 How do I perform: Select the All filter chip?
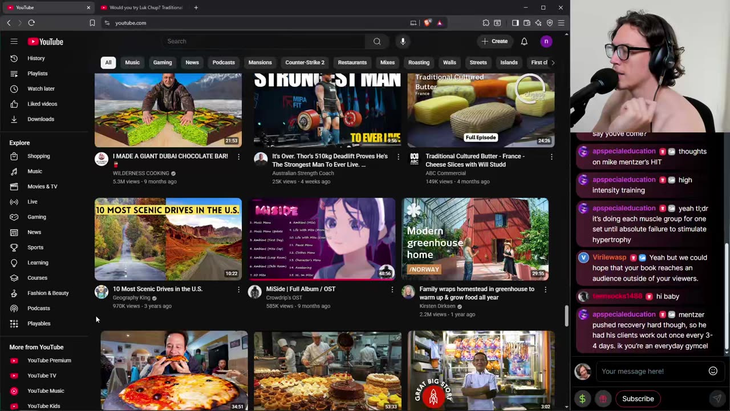coord(108,62)
